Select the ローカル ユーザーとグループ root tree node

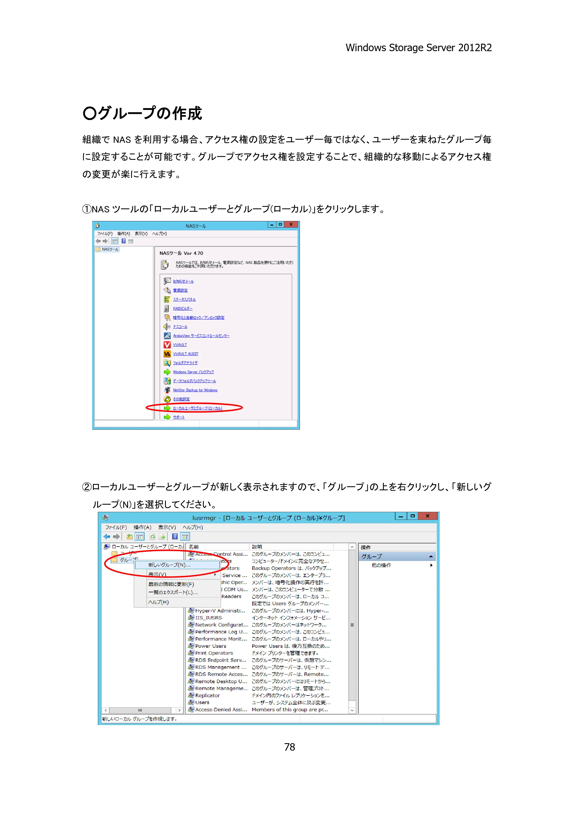(143, 547)
